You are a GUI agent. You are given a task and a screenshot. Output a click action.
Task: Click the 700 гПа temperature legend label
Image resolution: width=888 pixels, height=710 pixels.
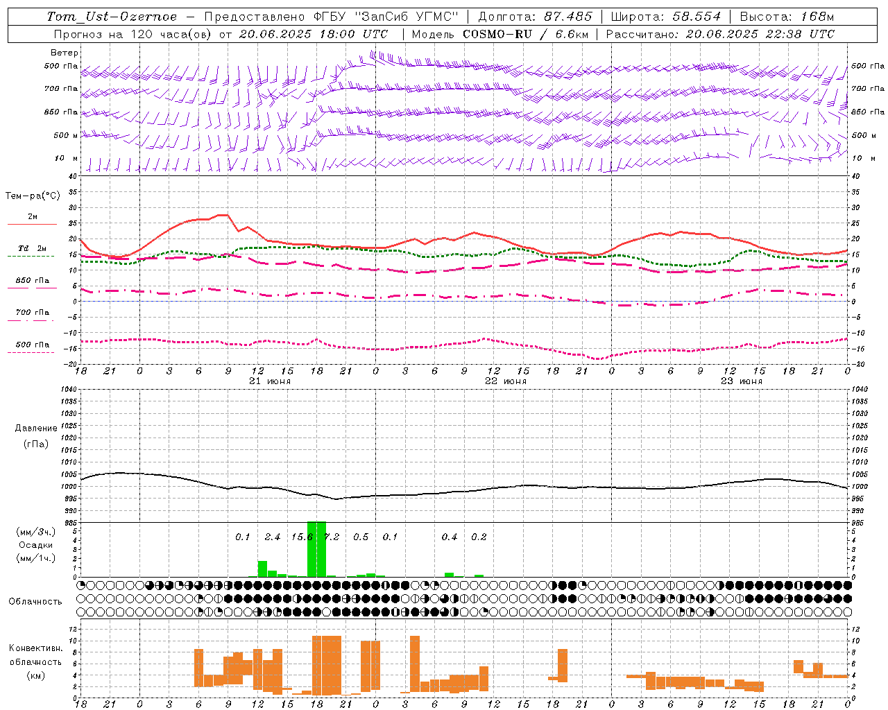tap(33, 312)
